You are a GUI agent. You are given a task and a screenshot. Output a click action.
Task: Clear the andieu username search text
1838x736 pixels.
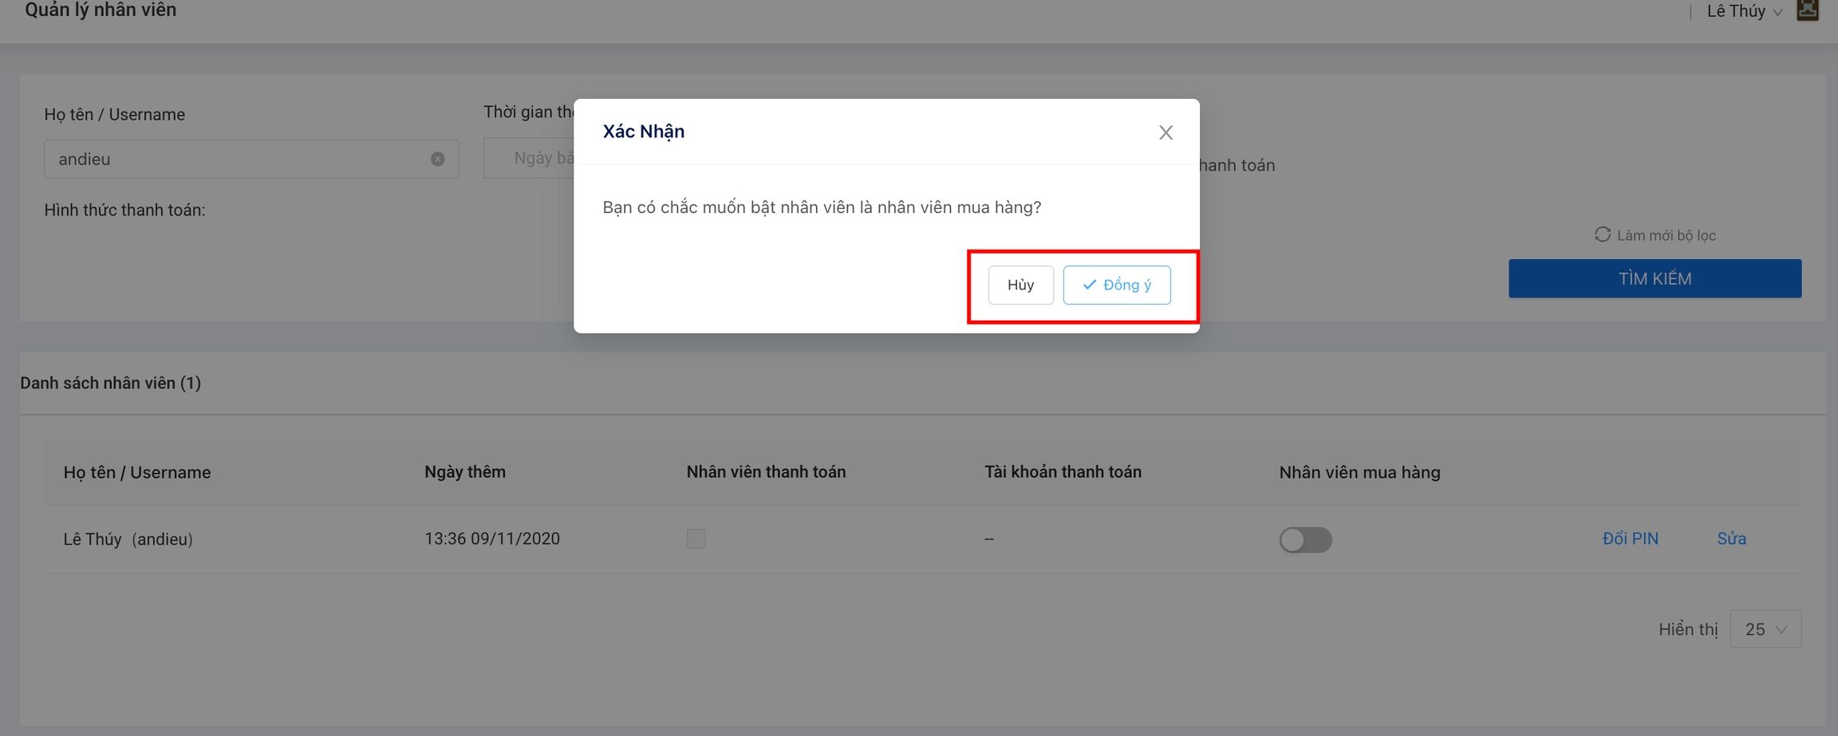click(x=437, y=159)
